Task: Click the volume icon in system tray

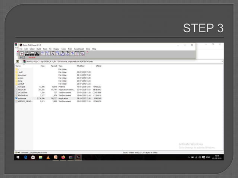Action: pos(200,158)
